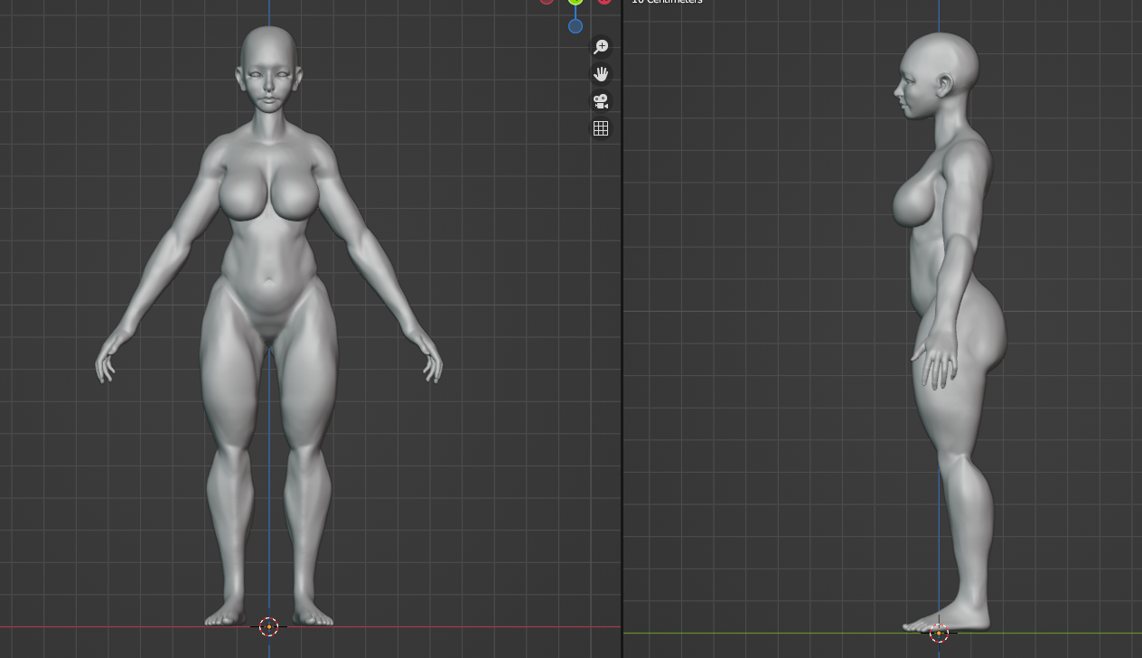Click the zoom magnifier icon in viewport
1142x658 pixels.
[601, 47]
